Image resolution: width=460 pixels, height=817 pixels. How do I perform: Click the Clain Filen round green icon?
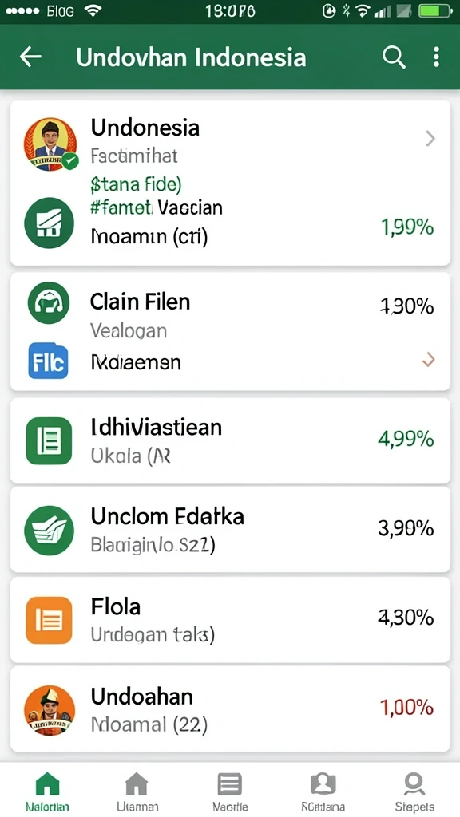pyautogui.click(x=49, y=302)
